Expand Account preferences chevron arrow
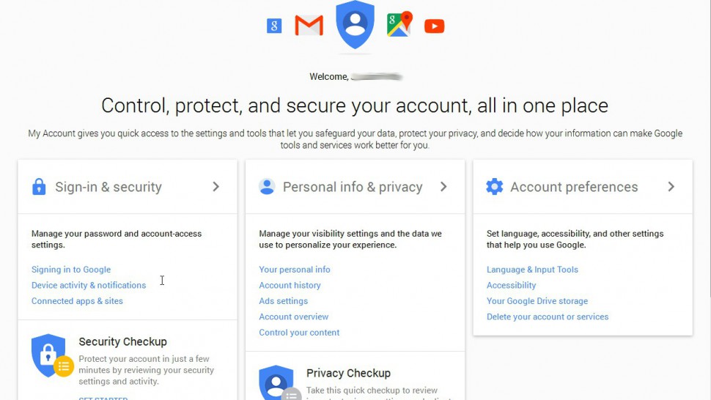The width and height of the screenshot is (711, 400). pyautogui.click(x=671, y=187)
